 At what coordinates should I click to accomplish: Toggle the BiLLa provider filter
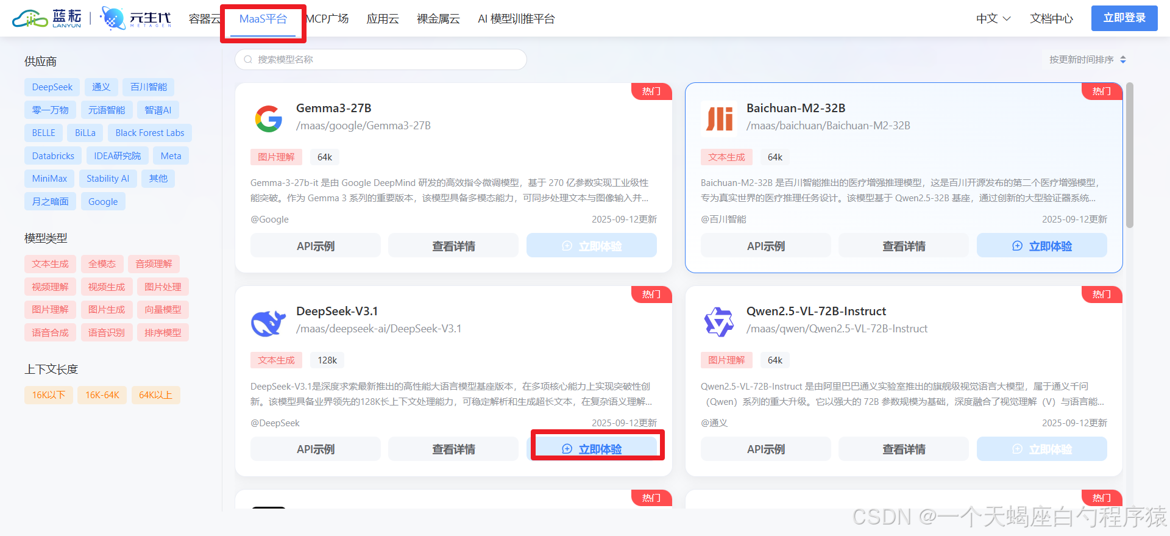pyautogui.click(x=85, y=133)
